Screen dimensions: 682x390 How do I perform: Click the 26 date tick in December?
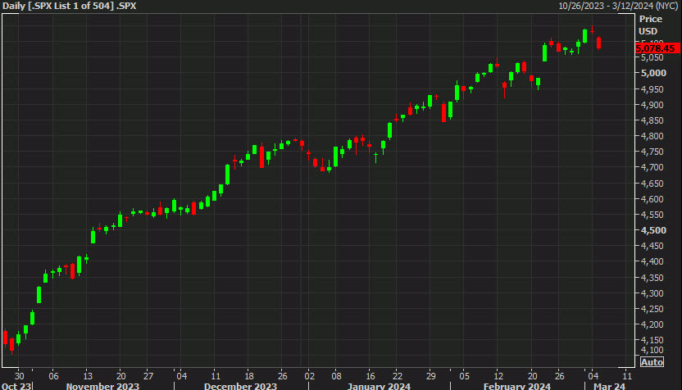(x=282, y=376)
